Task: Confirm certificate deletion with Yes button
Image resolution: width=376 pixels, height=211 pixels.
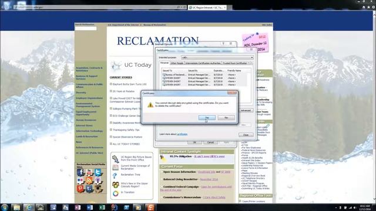Action: (x=207, y=118)
